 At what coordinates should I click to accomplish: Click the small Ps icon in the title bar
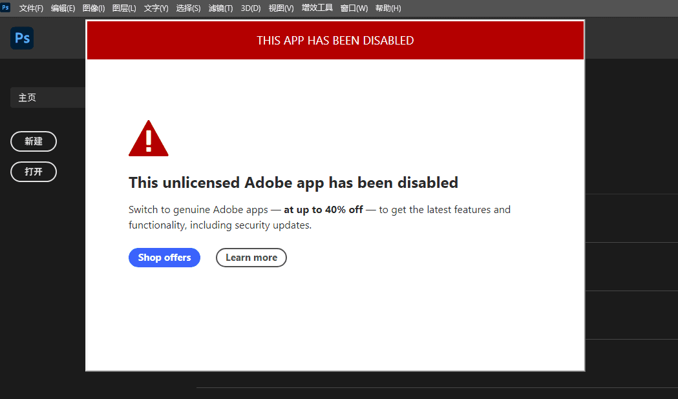pos(6,8)
